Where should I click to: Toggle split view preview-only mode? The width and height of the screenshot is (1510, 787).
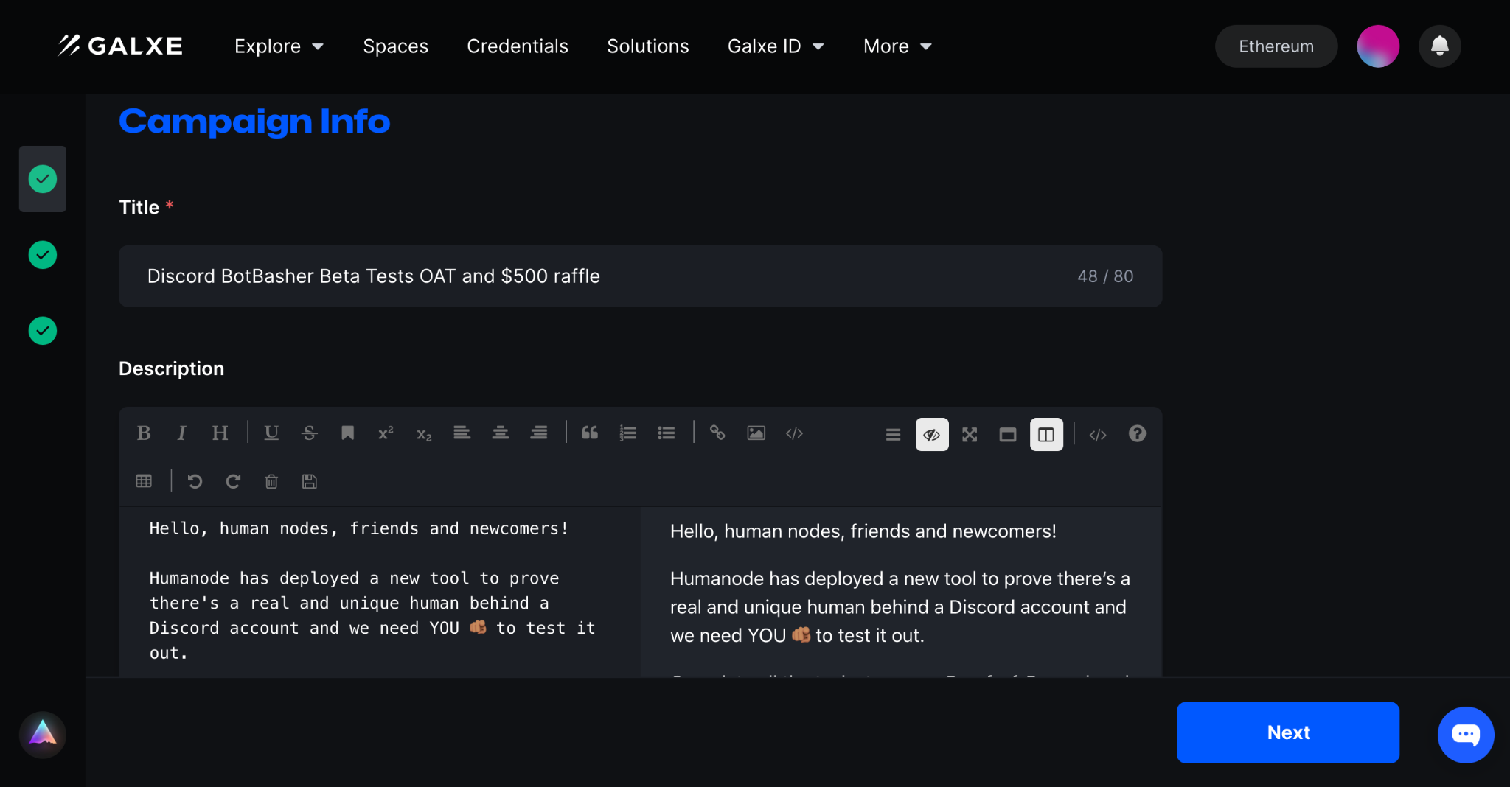point(1046,435)
